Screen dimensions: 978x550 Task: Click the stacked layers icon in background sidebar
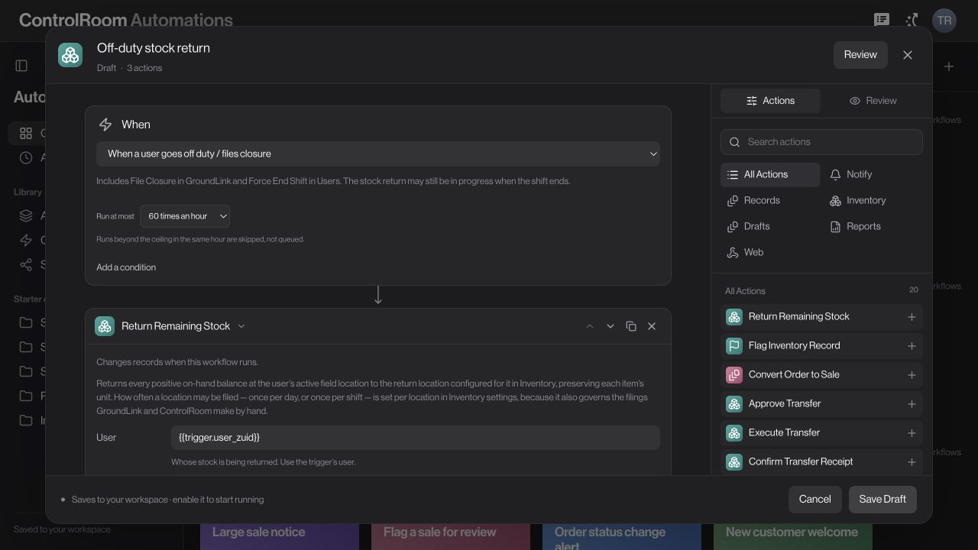pos(26,216)
